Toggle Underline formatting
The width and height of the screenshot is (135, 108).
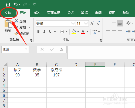50,32
